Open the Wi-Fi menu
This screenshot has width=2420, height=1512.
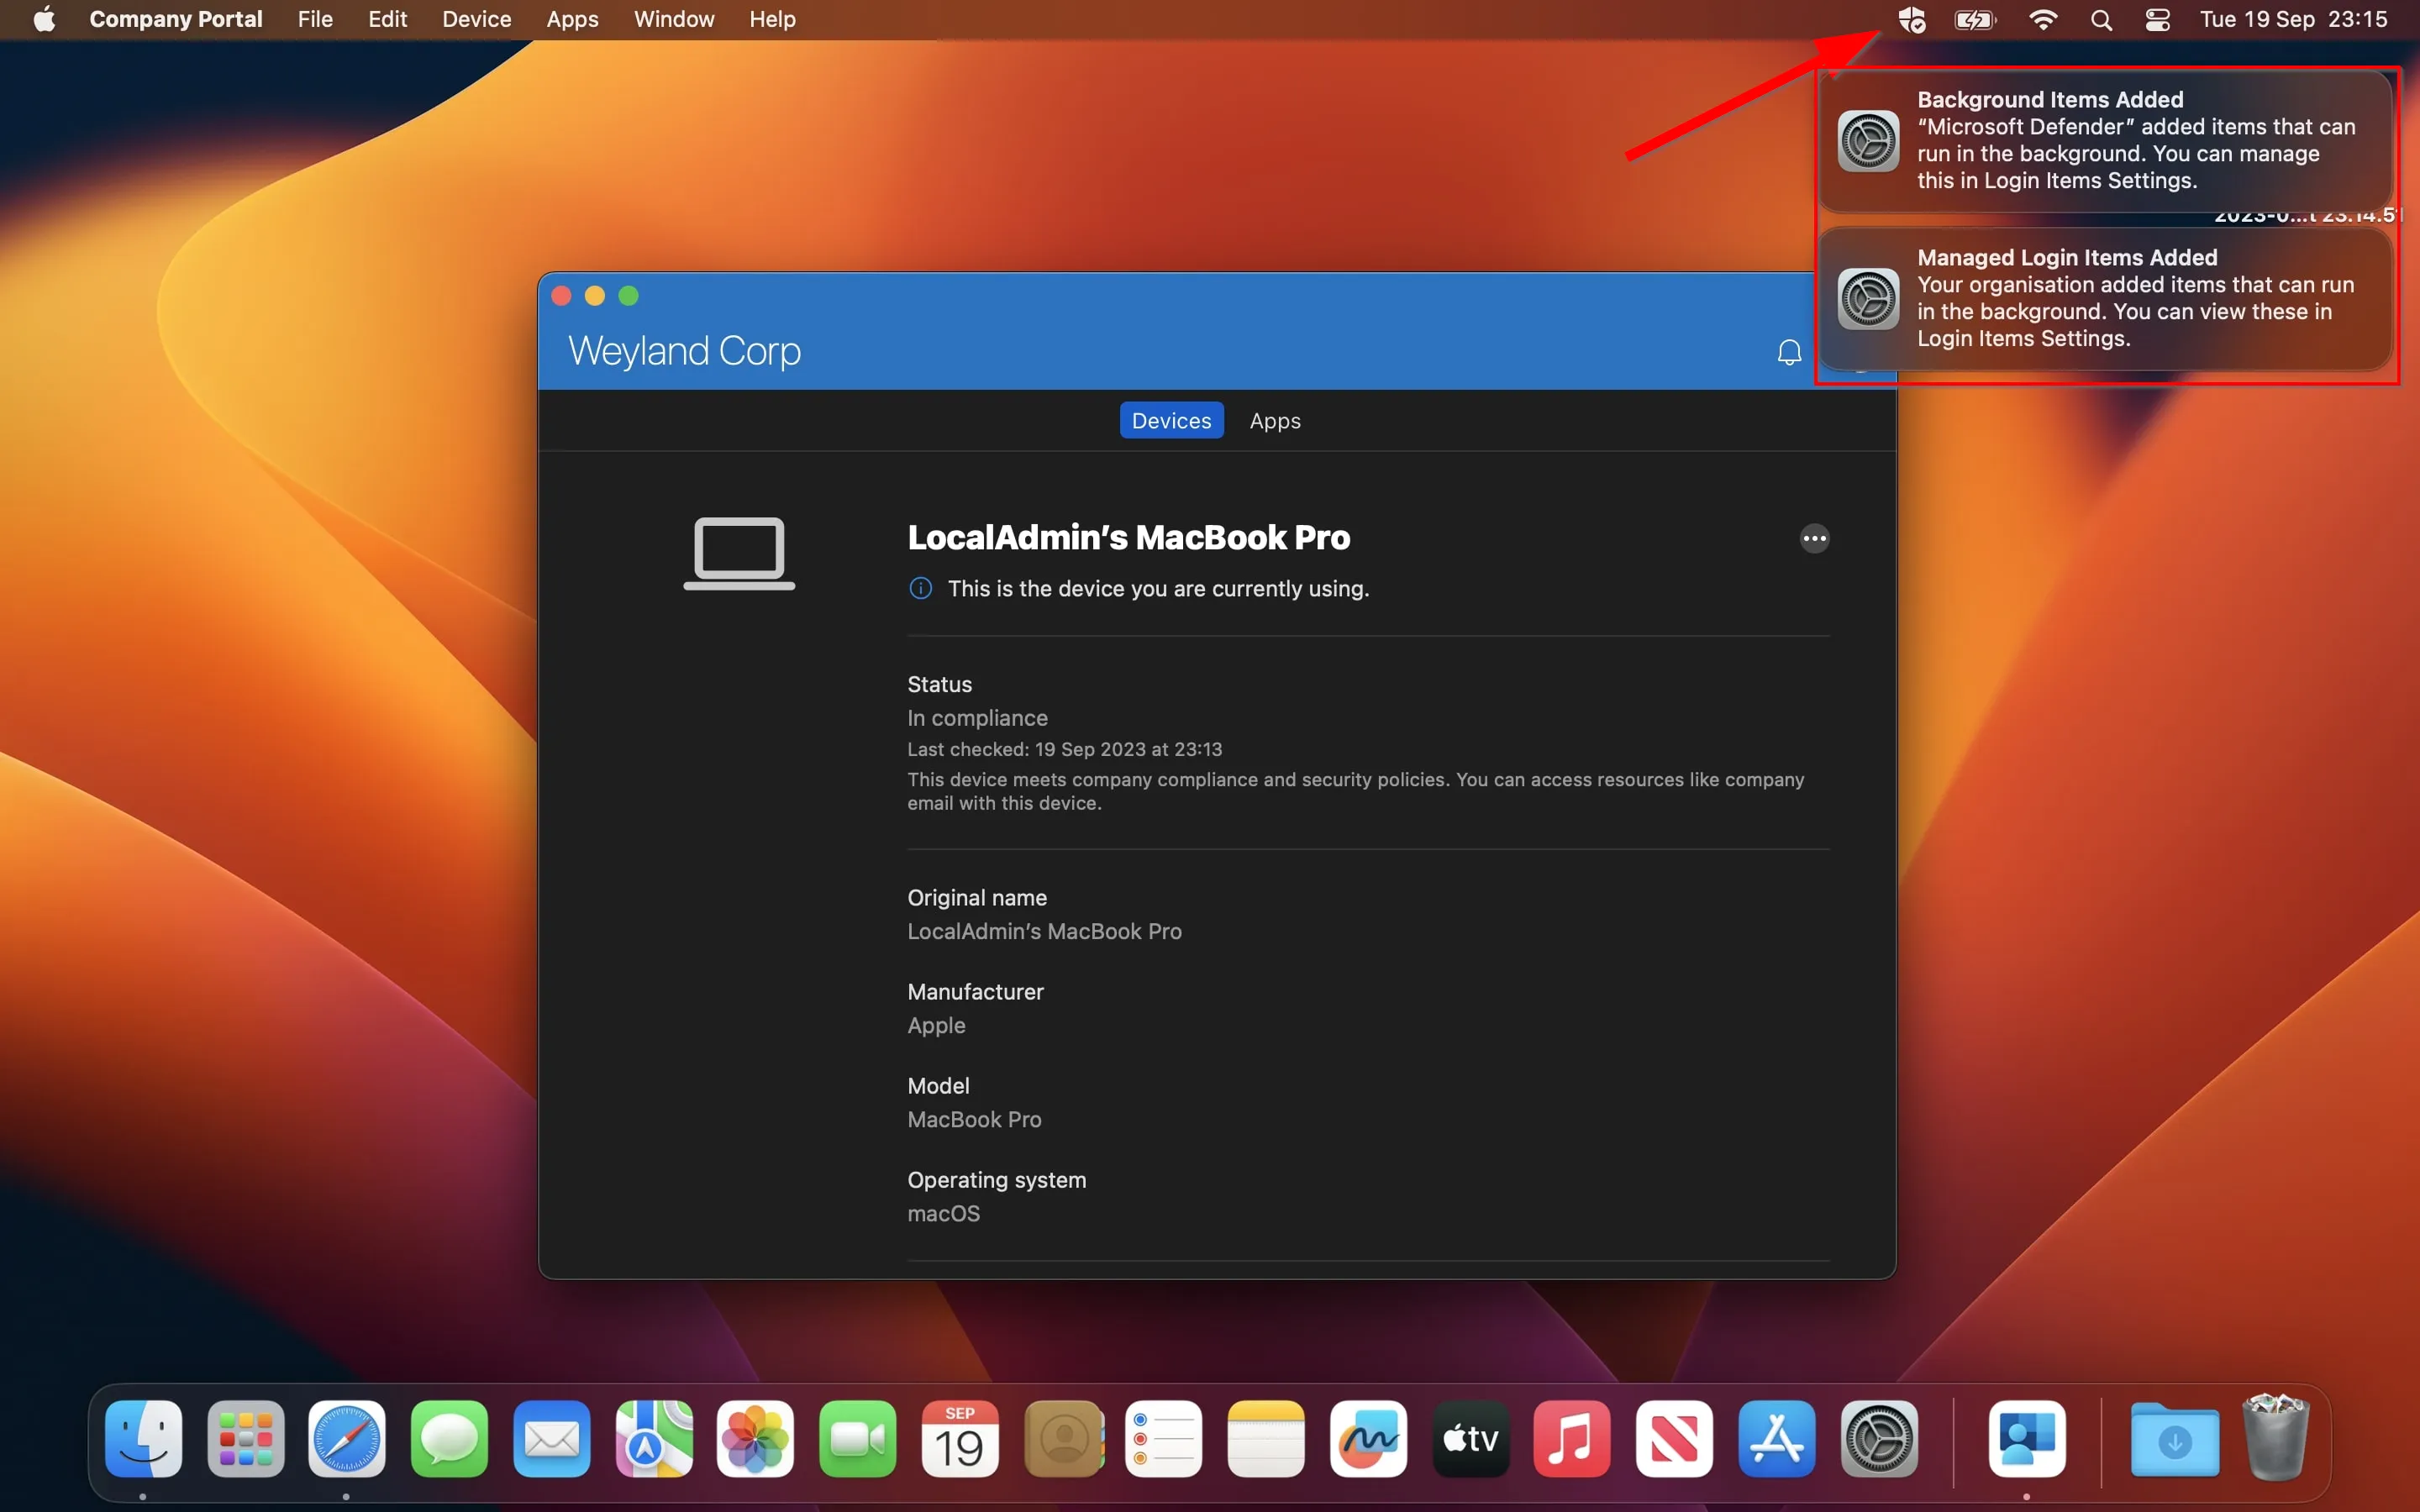2043,20
